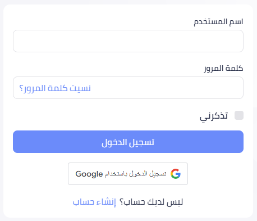Click the "تسجيل الدخول باستخدام" text in the Google button
This screenshot has width=257, height=221.
[x=135, y=174]
